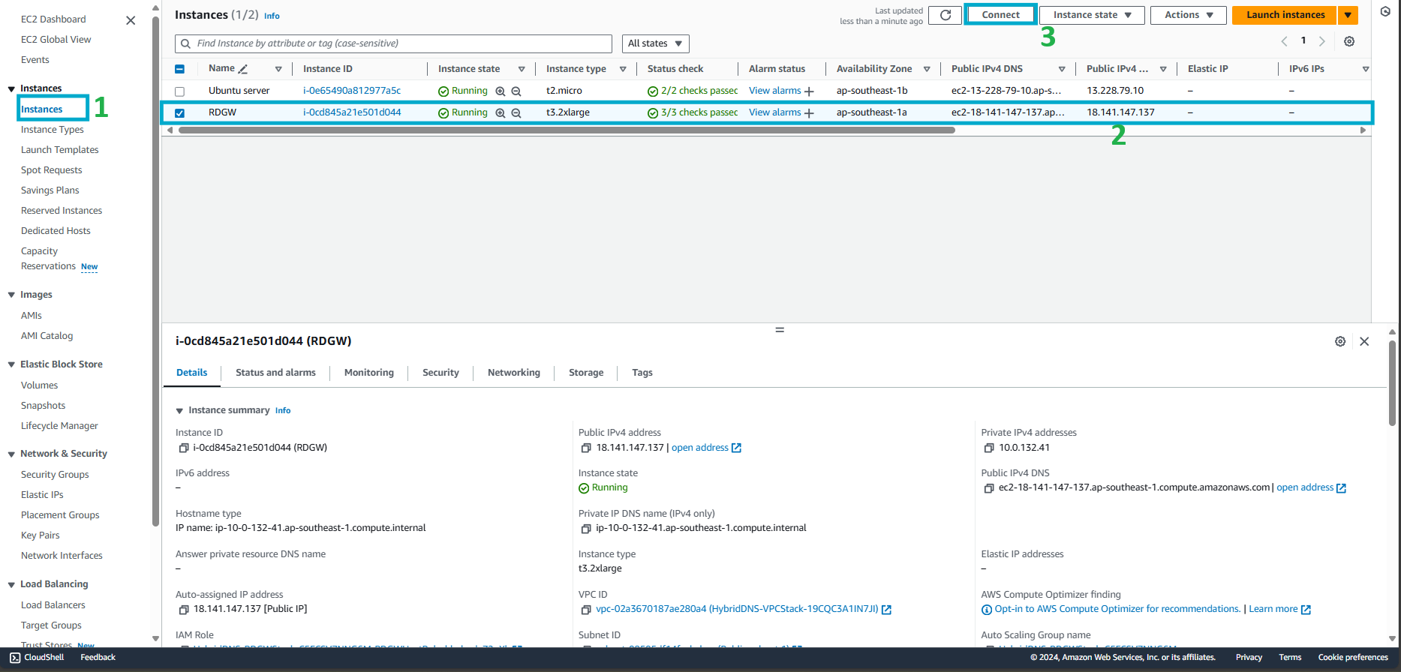The height and width of the screenshot is (672, 1401).
Task: Collapse the Load Balancing section
Action: (11, 585)
